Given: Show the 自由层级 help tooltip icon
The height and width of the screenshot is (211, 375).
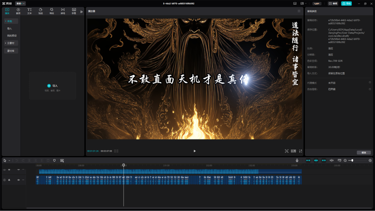Looking at the screenshot, I should coord(370,89).
